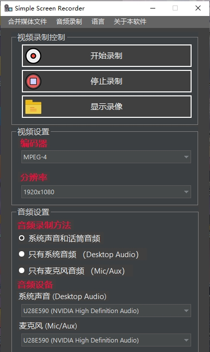Screen dimensions: 210x352
Task: Click the 显示录像 button
Action: click(x=106, y=107)
